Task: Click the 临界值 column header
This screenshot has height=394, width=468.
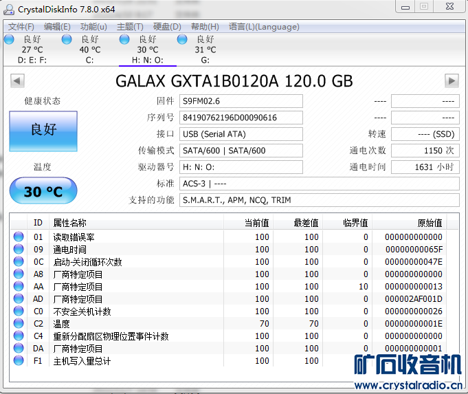Action: click(x=347, y=223)
